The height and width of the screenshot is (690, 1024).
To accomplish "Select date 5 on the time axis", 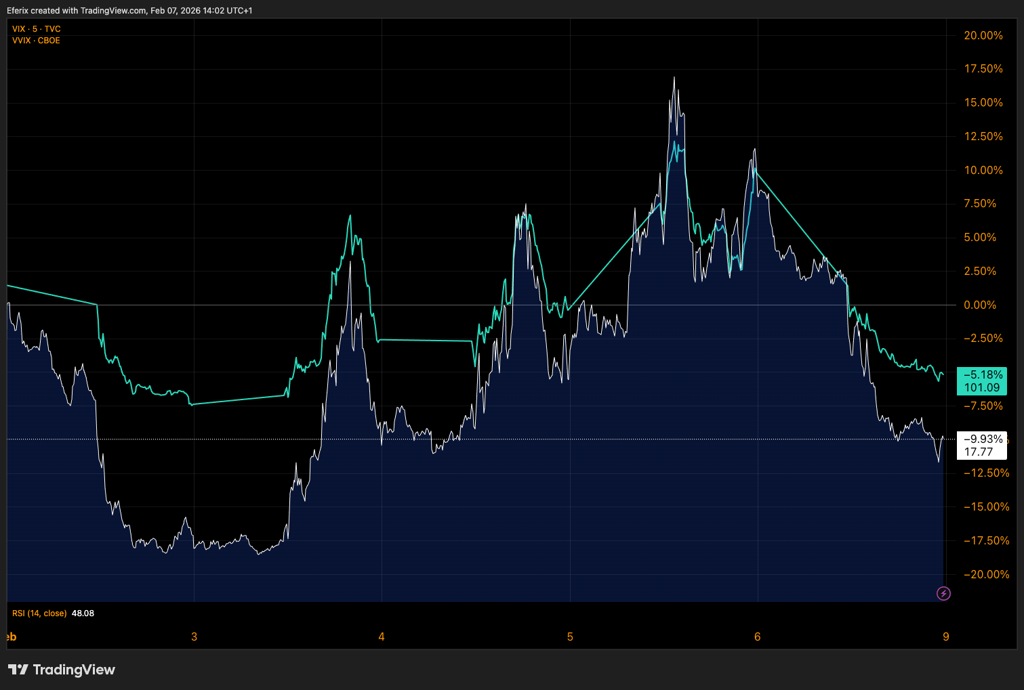I will tap(570, 637).
